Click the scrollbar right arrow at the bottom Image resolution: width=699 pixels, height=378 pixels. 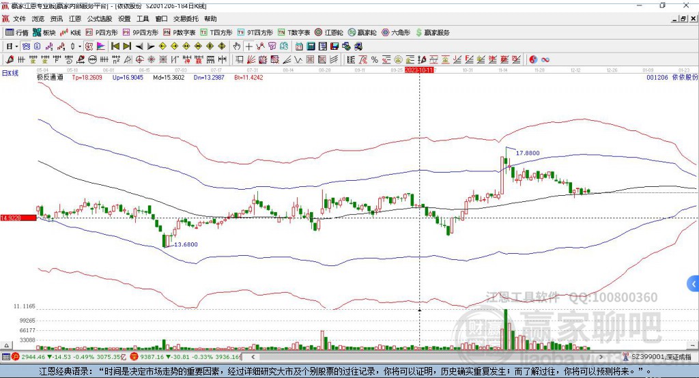[601, 357]
